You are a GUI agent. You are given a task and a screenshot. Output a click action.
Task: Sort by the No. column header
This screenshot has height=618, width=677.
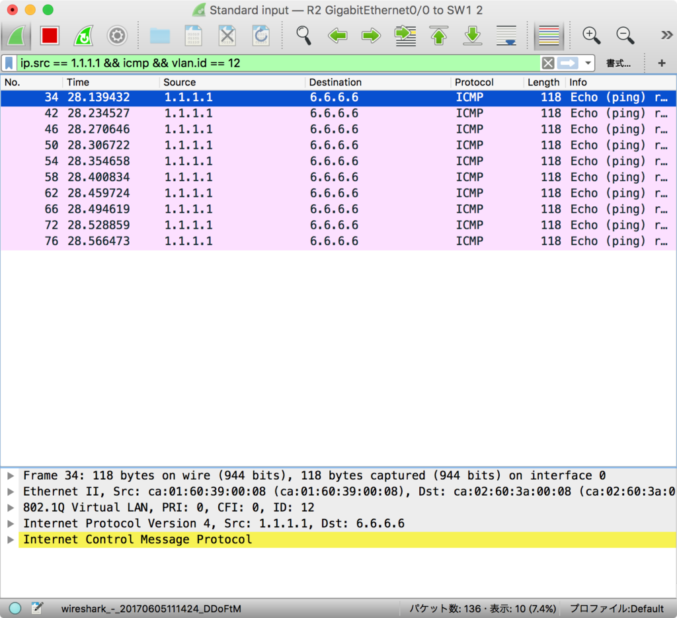click(32, 83)
